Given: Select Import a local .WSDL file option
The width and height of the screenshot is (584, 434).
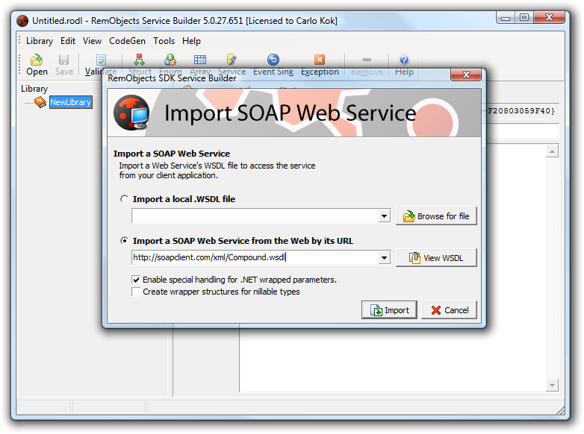Looking at the screenshot, I should click(x=124, y=199).
